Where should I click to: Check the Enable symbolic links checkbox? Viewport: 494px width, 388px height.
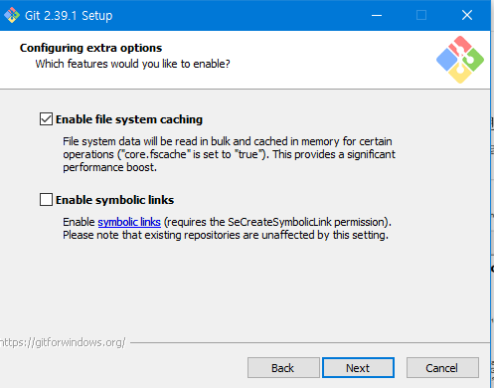[46, 200]
